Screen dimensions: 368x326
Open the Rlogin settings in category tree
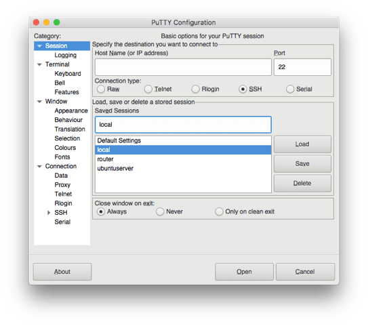tap(63, 203)
